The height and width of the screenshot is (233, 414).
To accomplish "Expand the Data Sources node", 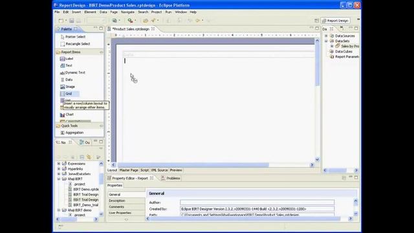I will pos(326,36).
